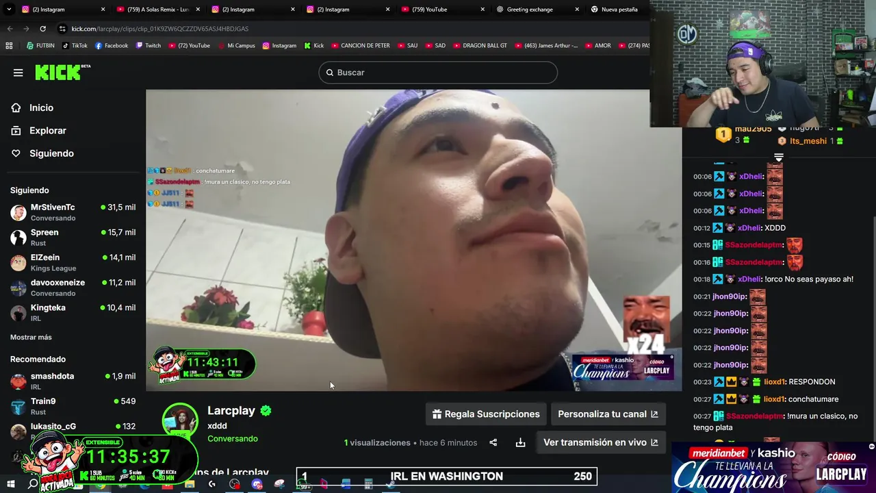Open the AMOR bookmark
The width and height of the screenshot is (876, 493).
coord(597,46)
